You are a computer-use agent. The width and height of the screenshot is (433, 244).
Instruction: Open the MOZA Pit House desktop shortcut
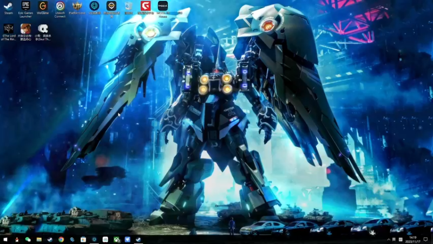[163, 9]
